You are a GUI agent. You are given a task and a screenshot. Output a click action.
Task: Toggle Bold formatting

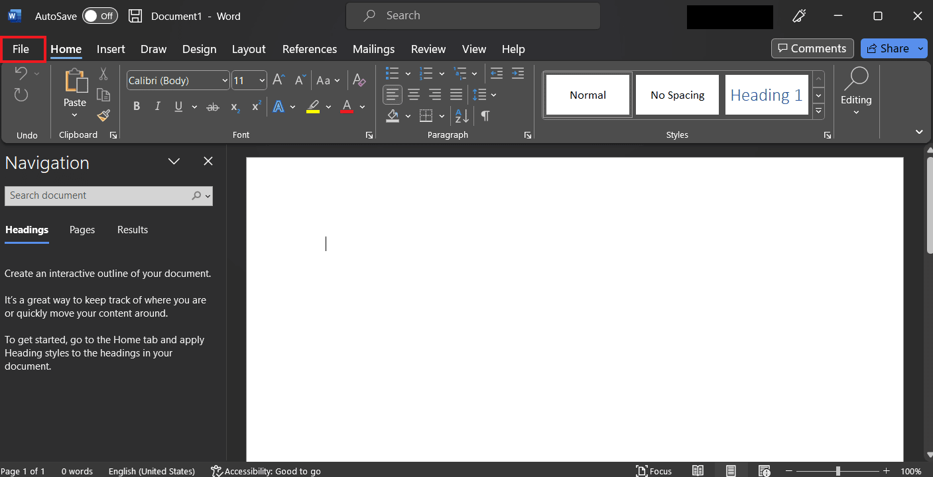tap(137, 107)
